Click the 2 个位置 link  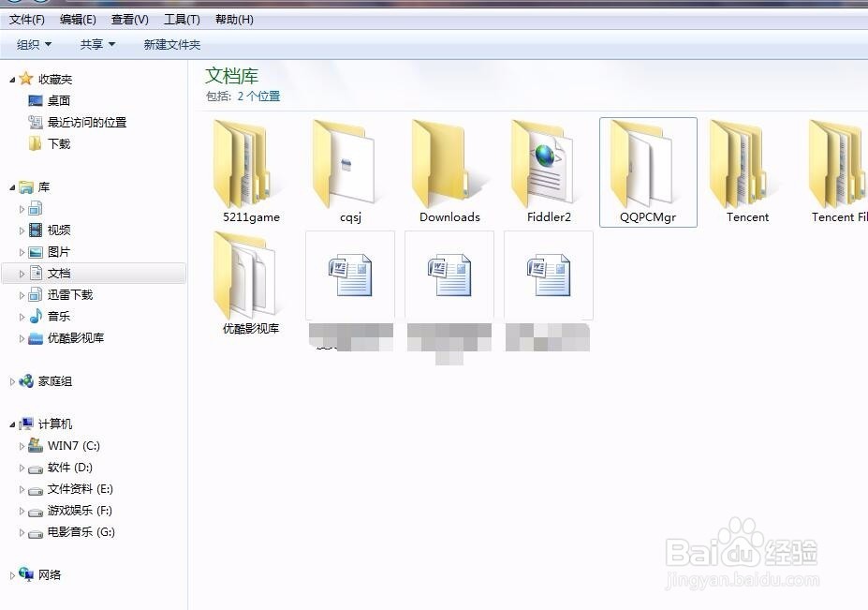pos(258,96)
